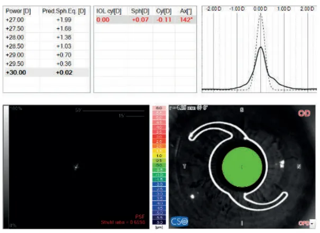Select the +29.00 power row
320x233 pixels.
[47, 55]
